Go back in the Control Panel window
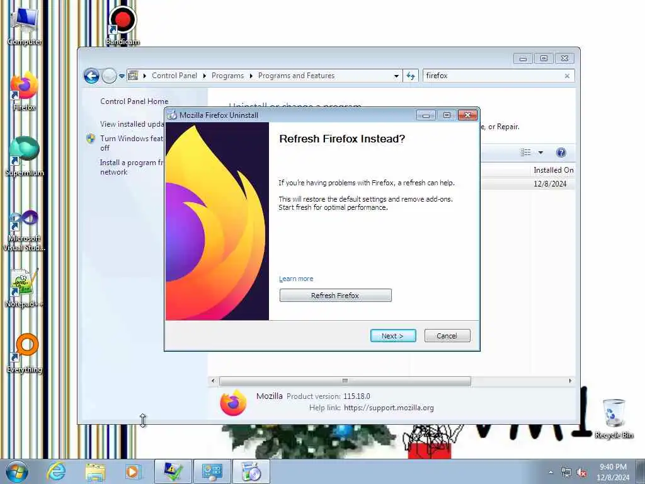The width and height of the screenshot is (645, 484). [x=91, y=76]
